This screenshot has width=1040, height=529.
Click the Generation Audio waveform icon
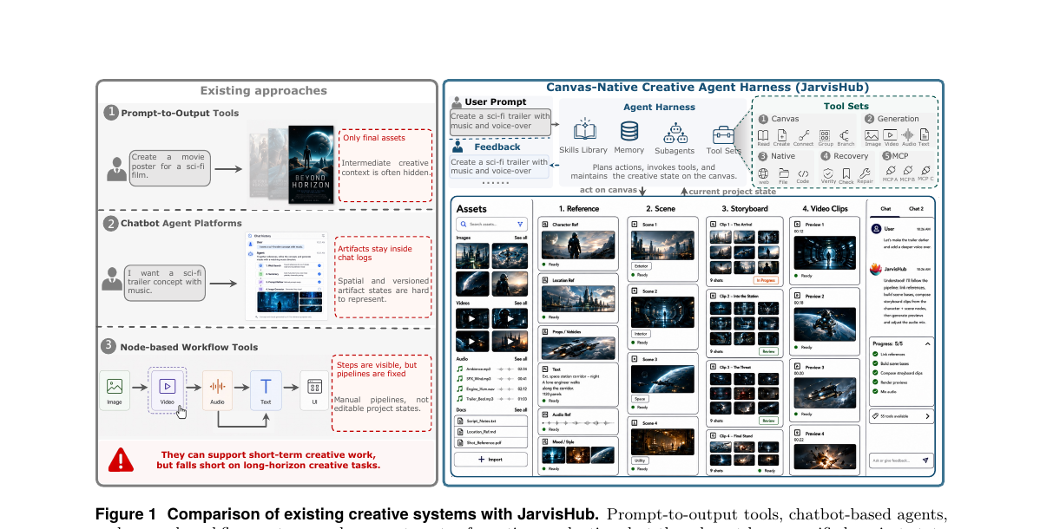tap(907, 135)
